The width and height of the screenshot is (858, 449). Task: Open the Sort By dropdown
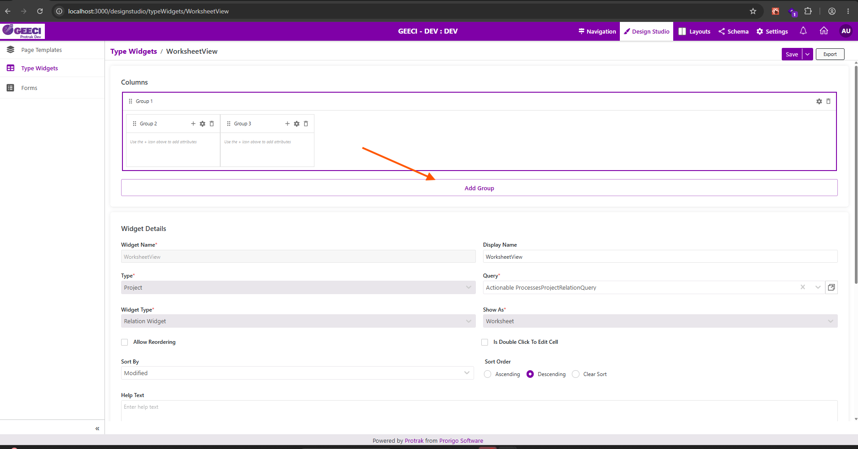click(297, 373)
